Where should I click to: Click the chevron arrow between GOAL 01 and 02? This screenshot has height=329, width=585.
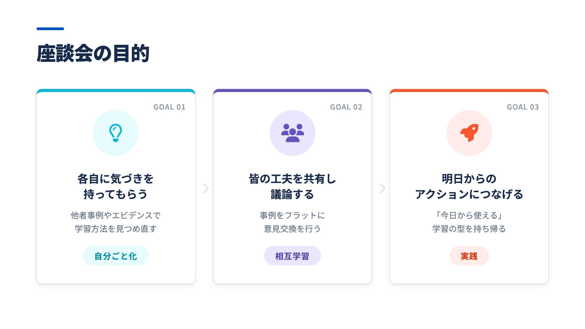coord(206,188)
